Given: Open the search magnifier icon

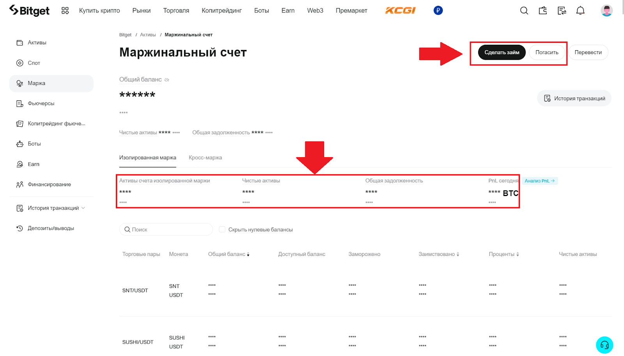Looking at the screenshot, I should [x=524, y=11].
